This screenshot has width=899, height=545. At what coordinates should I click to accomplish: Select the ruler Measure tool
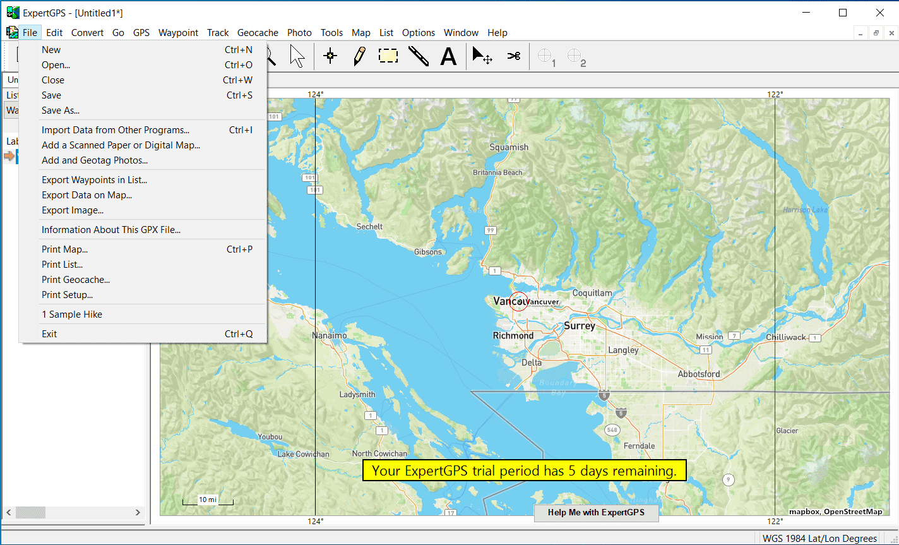click(418, 56)
